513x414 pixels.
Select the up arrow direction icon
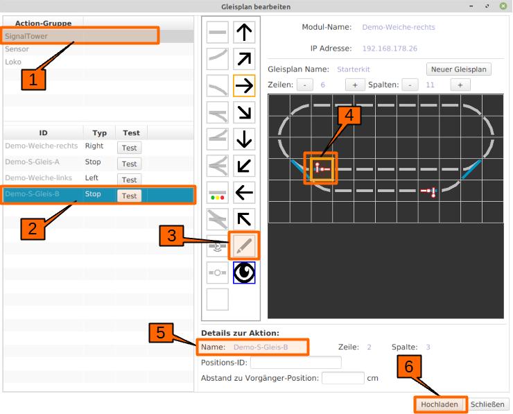click(x=244, y=32)
